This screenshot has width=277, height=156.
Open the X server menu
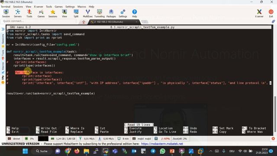point(39,6)
